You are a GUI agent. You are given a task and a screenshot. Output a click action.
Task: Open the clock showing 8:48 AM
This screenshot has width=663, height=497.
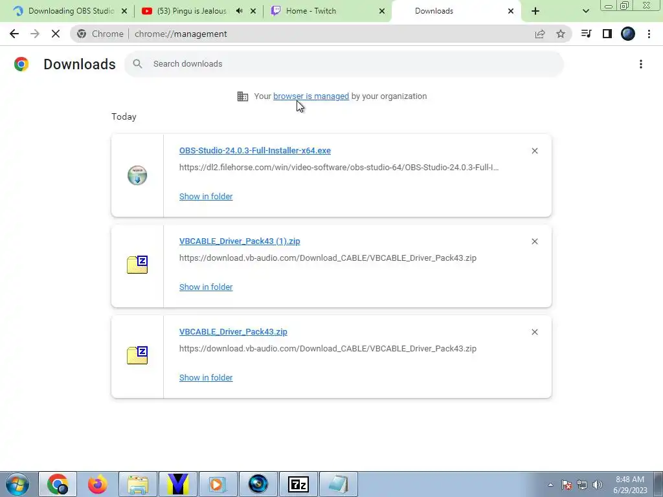point(630,485)
